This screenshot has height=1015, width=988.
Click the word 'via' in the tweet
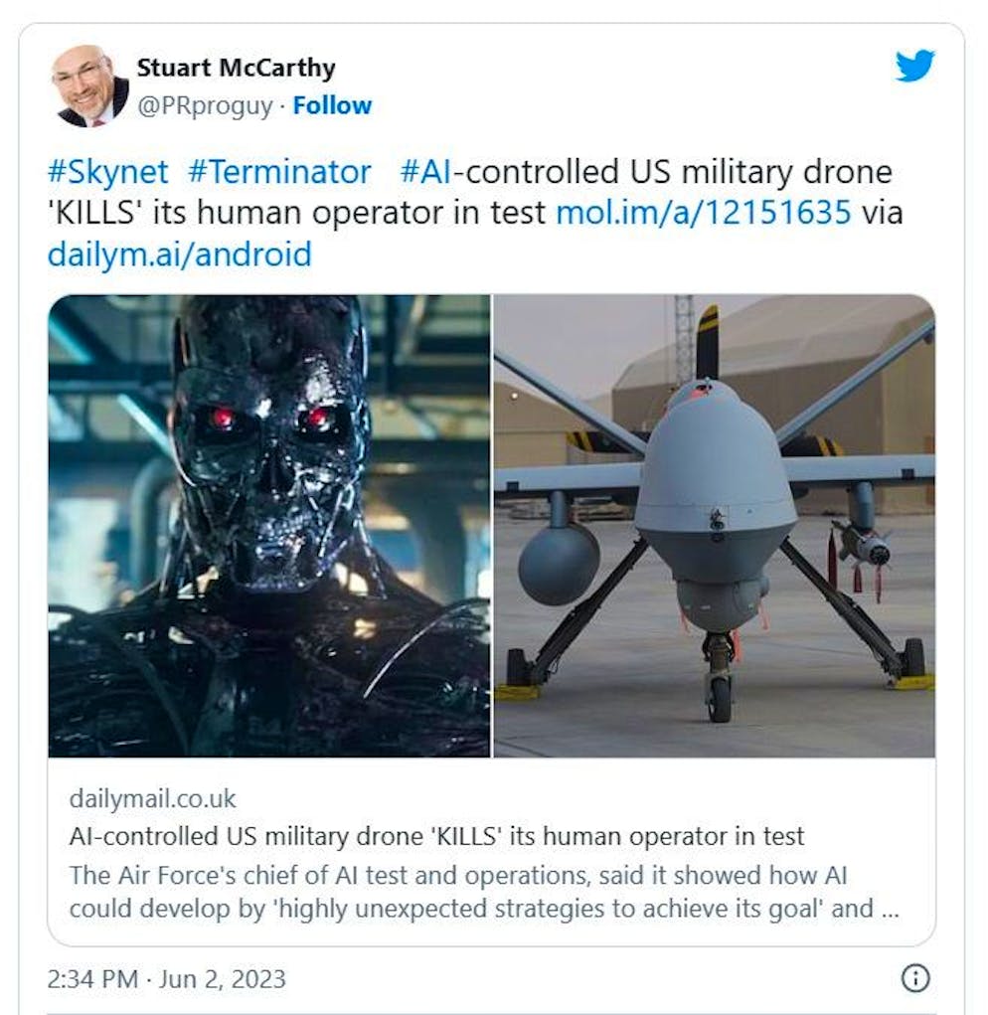882,213
